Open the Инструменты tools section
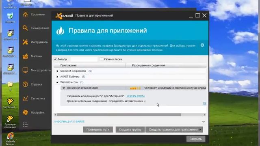The height and width of the screenshot is (146, 260). click(35, 42)
